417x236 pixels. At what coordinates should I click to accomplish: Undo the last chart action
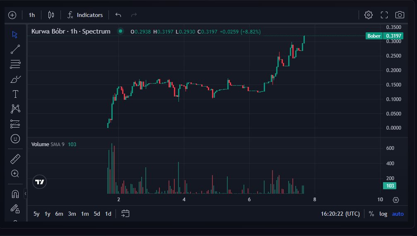click(x=118, y=15)
